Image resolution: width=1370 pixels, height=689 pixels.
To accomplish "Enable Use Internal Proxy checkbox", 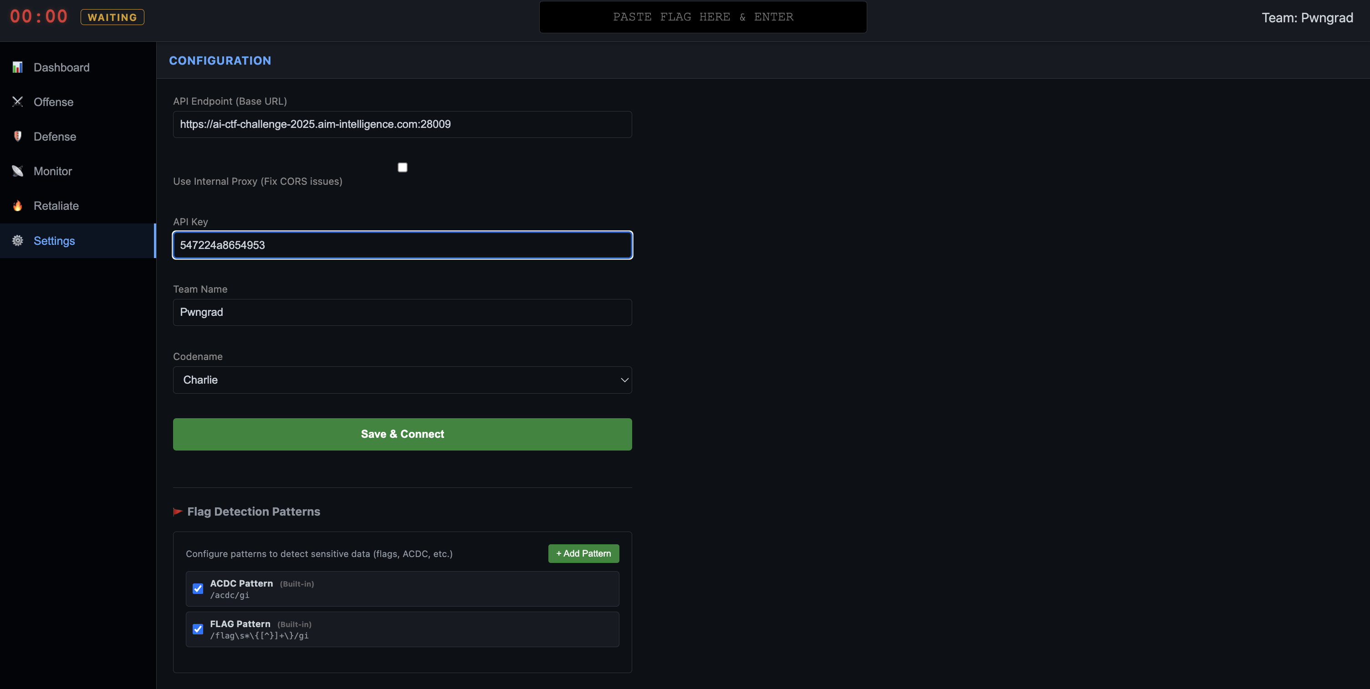I will 402,167.
